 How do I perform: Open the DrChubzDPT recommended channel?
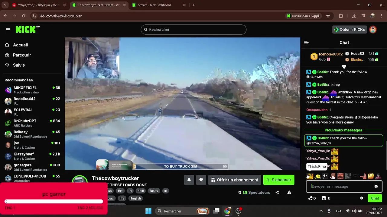(x=32, y=123)
